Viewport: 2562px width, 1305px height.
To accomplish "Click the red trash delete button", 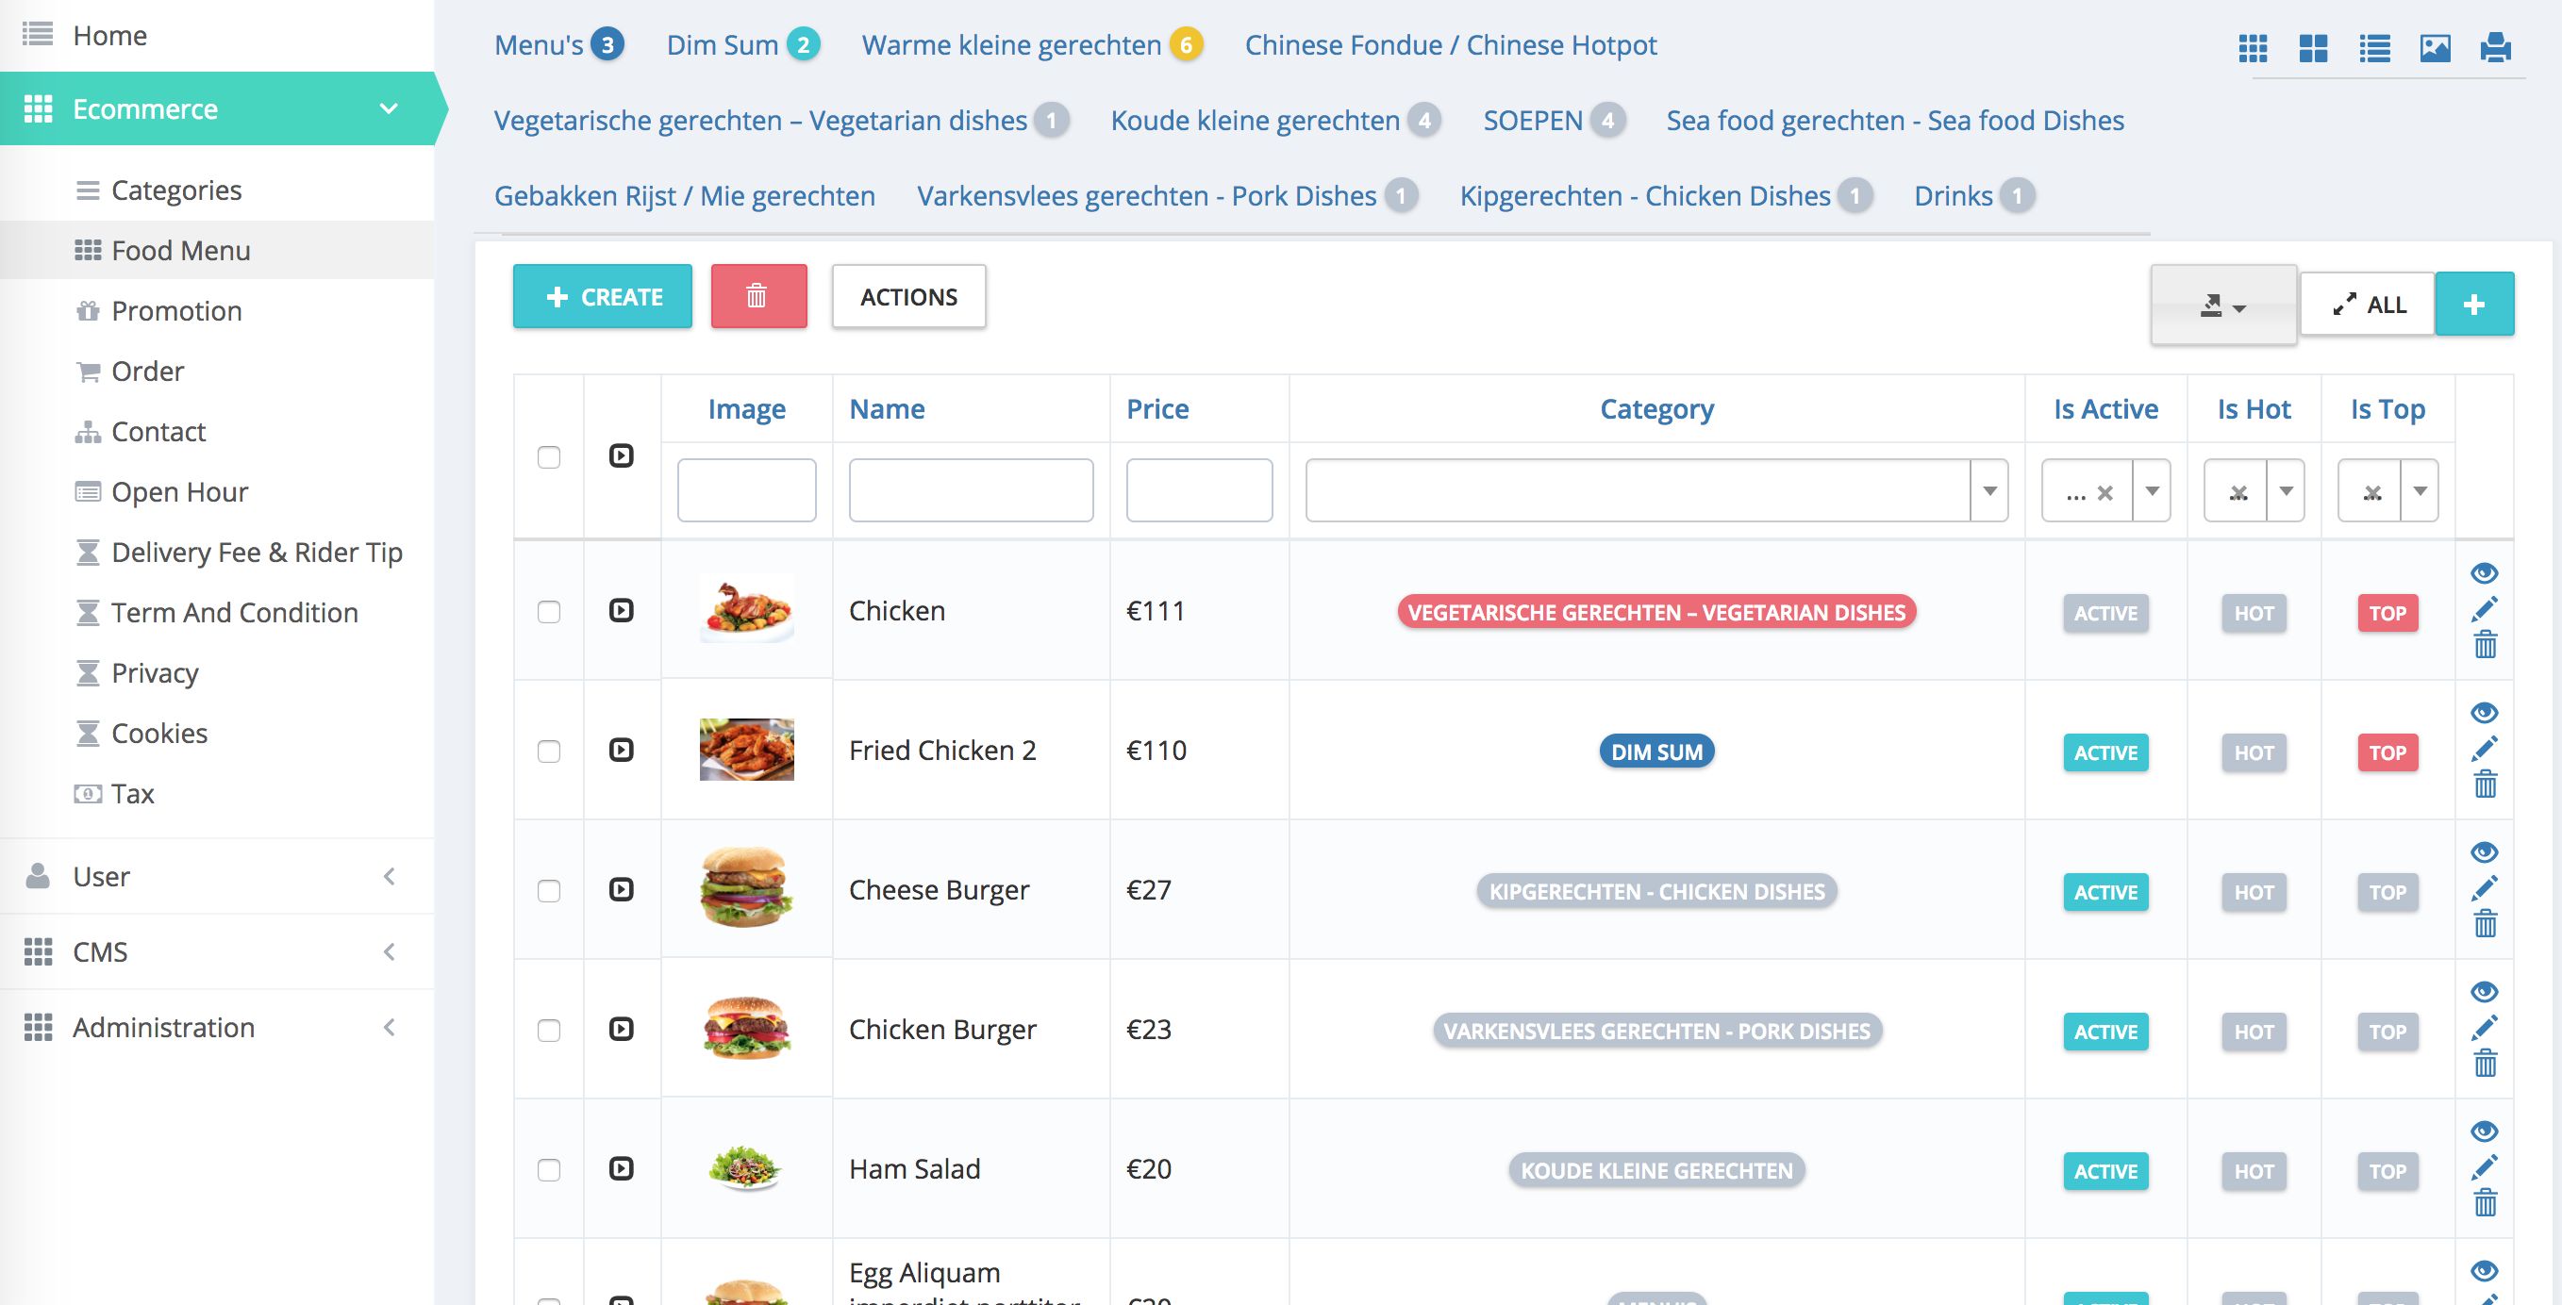I will (757, 296).
